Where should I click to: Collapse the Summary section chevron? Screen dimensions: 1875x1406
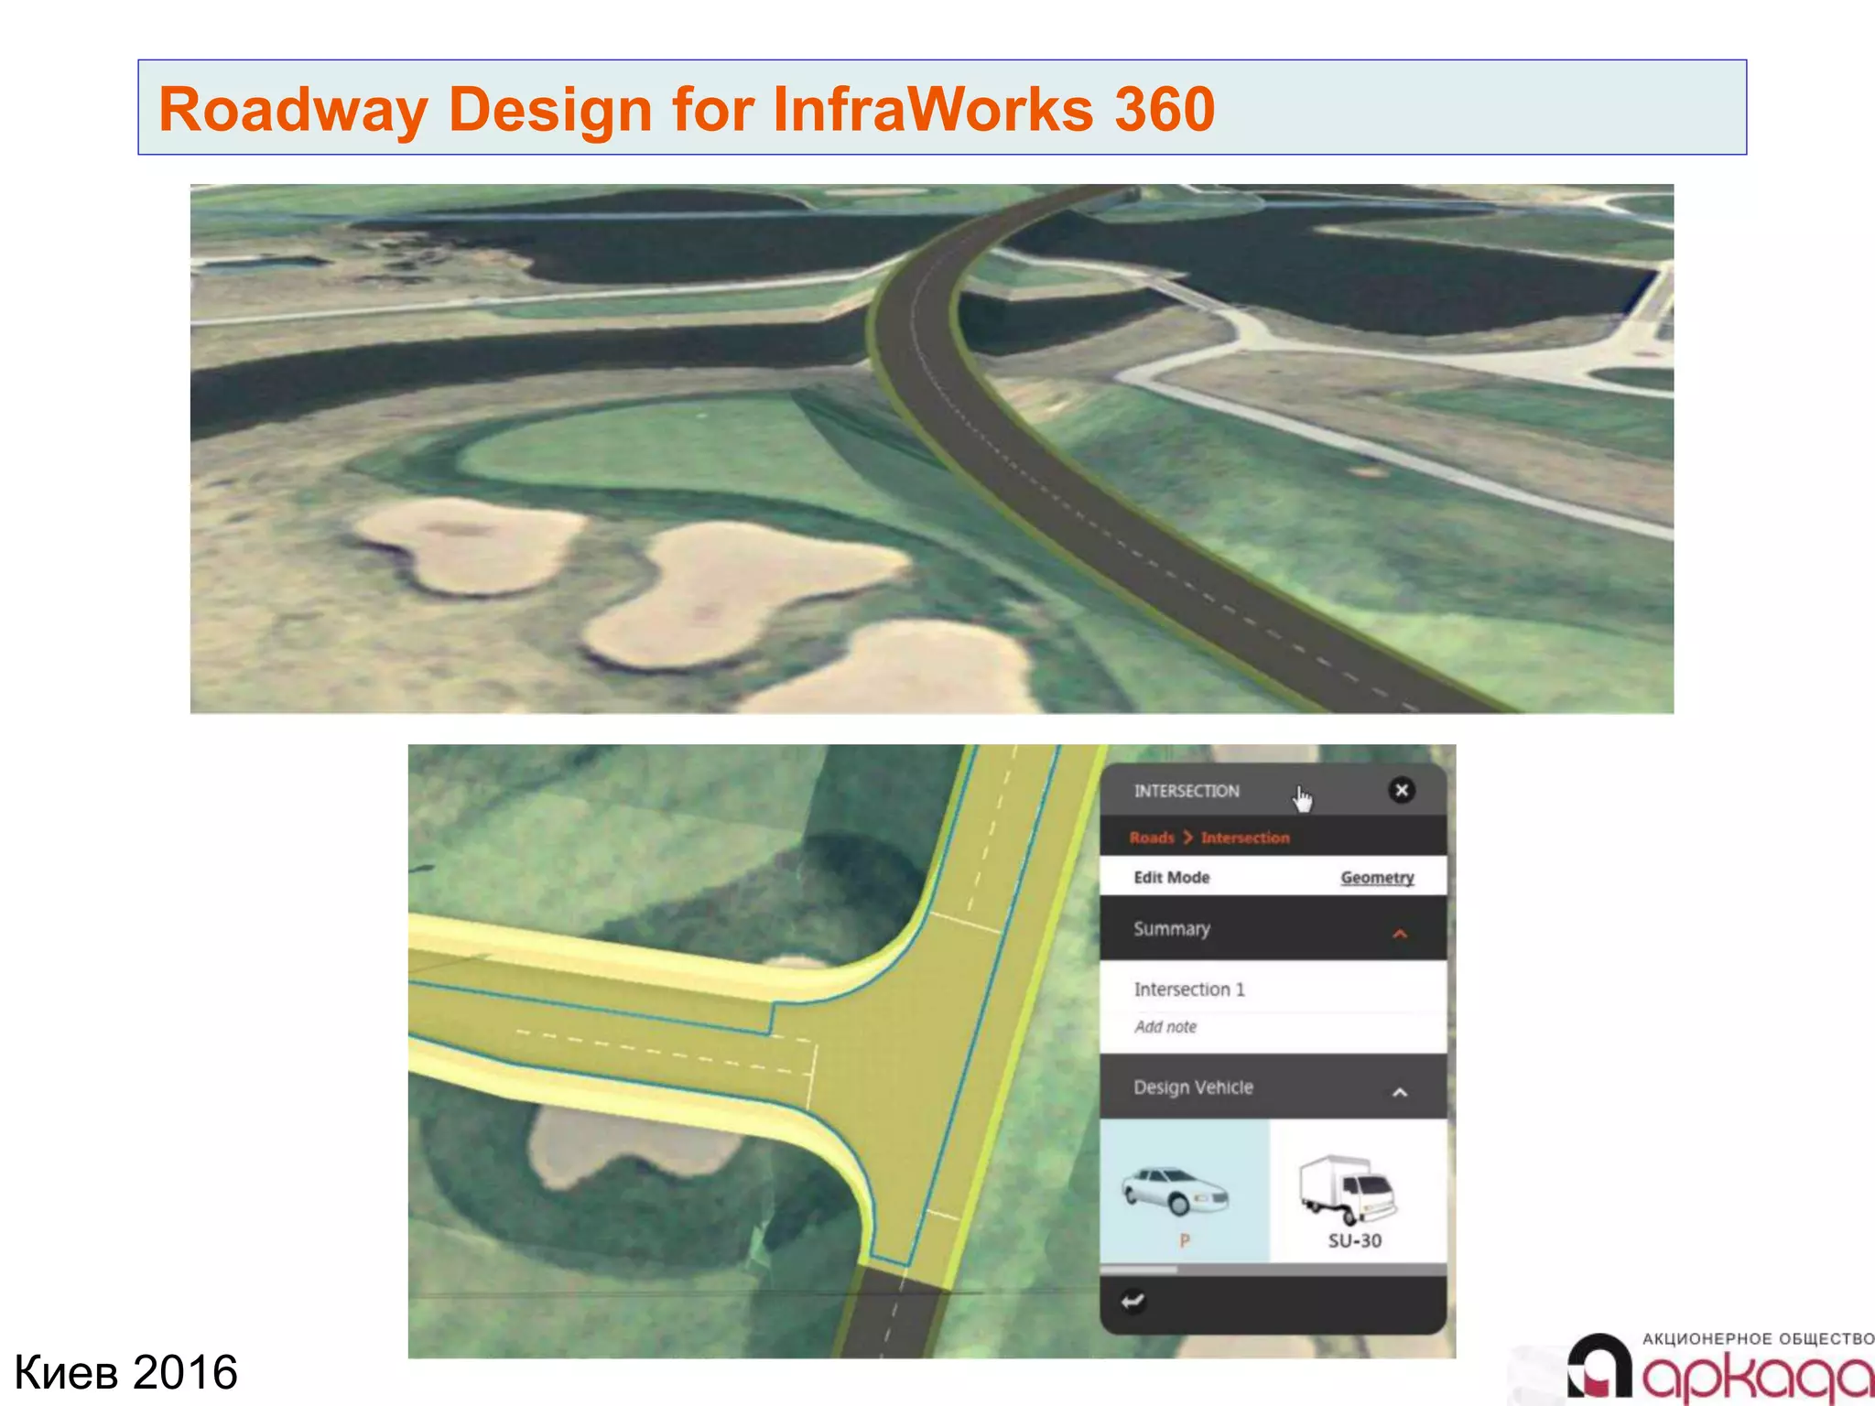point(1400,934)
